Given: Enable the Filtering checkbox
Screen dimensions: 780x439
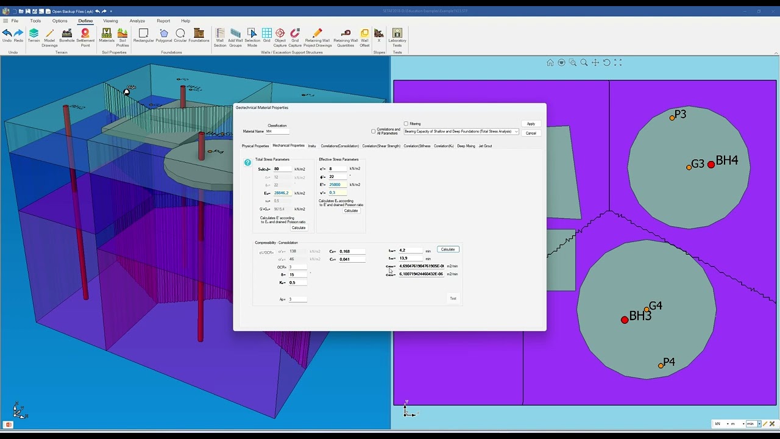Looking at the screenshot, I should pyautogui.click(x=406, y=124).
